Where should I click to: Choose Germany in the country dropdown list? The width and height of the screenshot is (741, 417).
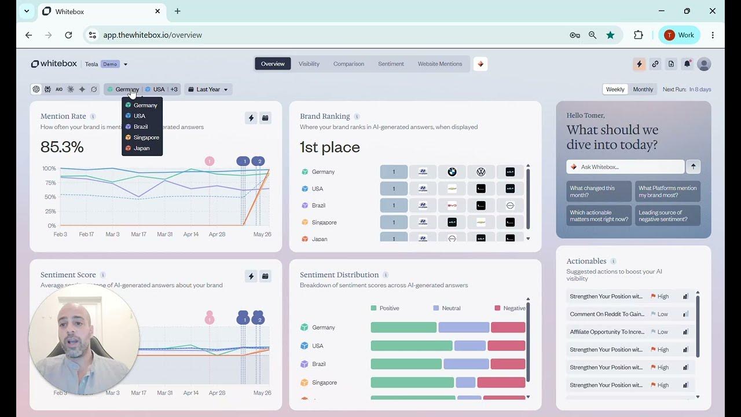142,105
